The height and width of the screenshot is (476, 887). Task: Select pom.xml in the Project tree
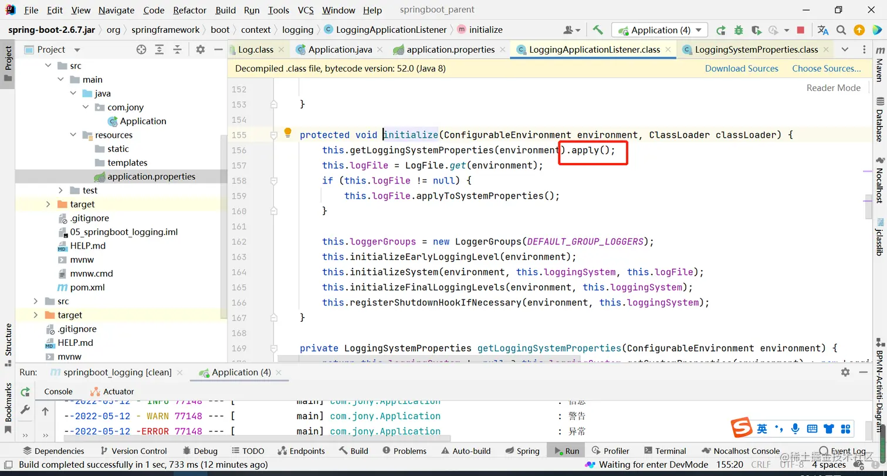(87, 287)
